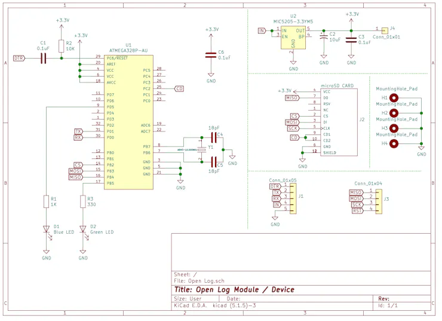Click the DTR net label beside C1

pos(19,58)
